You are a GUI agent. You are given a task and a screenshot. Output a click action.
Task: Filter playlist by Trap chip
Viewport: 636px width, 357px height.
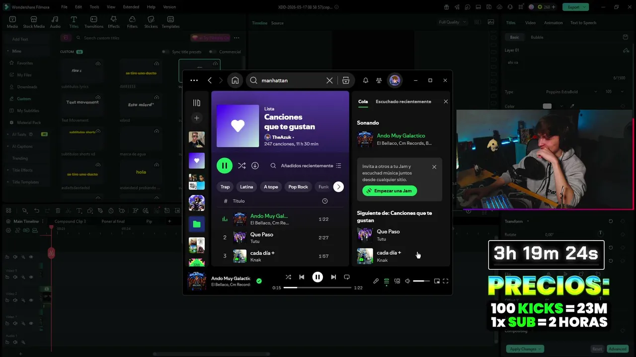(225, 187)
